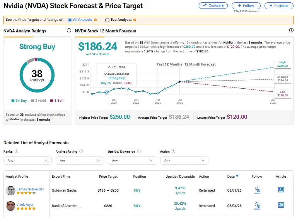Image resolution: width=297 pixels, height=217 pixels.
Task: Click help icon next to Top Analysts
Action: pos(135,20)
